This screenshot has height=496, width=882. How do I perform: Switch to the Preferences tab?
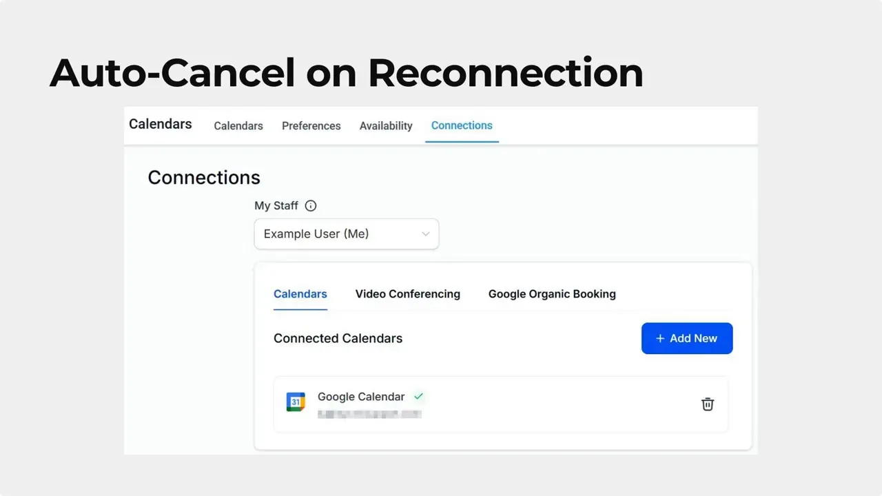[311, 126]
